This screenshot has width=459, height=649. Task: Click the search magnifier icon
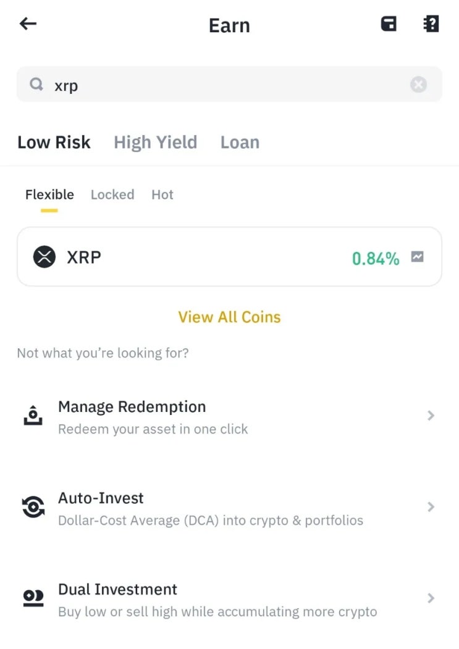pos(37,85)
